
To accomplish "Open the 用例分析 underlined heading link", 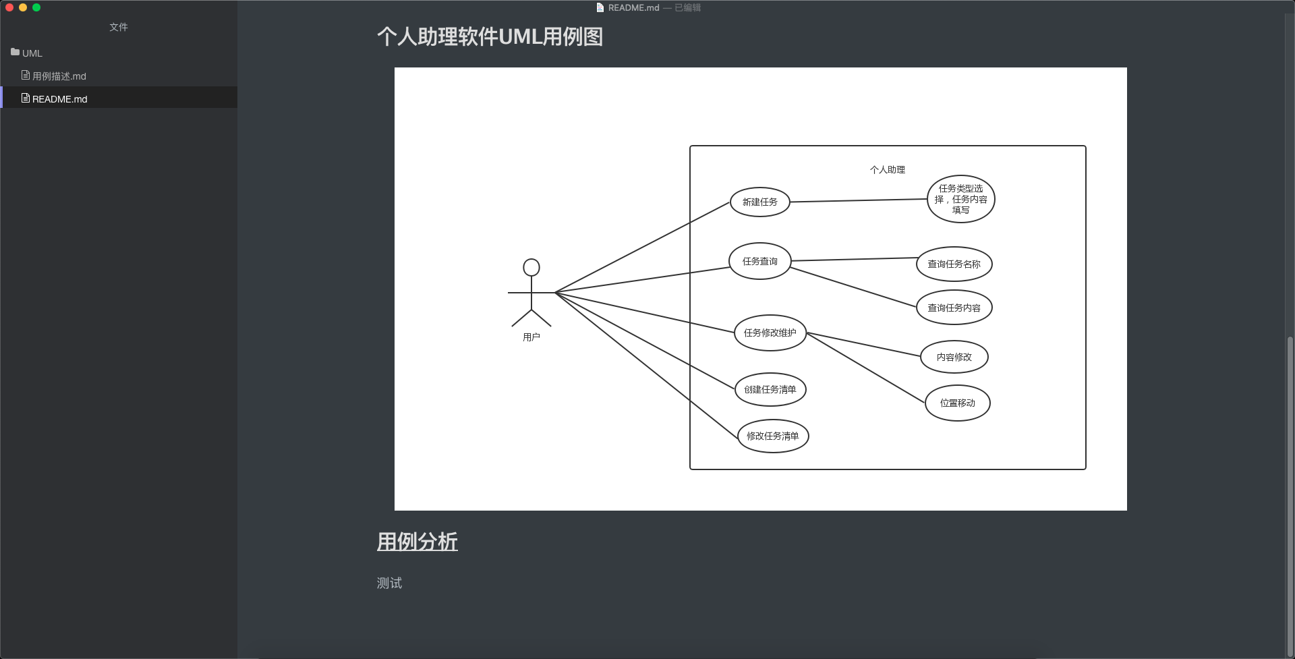I will click(417, 542).
